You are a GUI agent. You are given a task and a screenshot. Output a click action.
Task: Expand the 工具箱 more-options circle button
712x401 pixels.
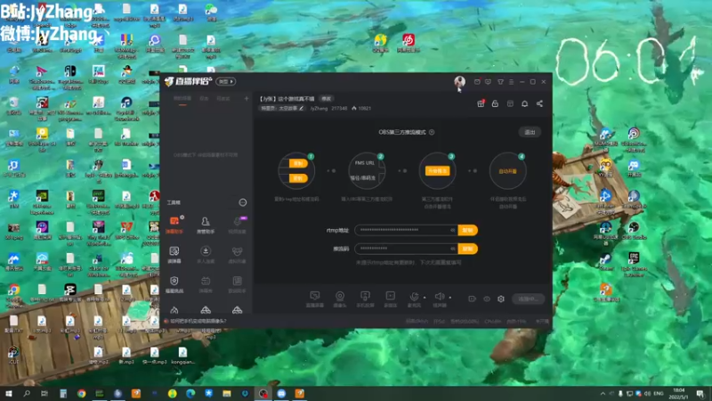click(243, 202)
